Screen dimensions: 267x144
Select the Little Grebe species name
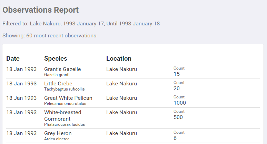tap(58, 84)
